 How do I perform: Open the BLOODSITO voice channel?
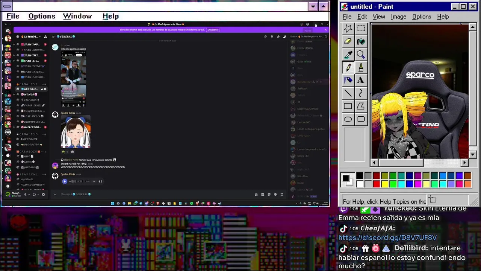click(x=31, y=145)
